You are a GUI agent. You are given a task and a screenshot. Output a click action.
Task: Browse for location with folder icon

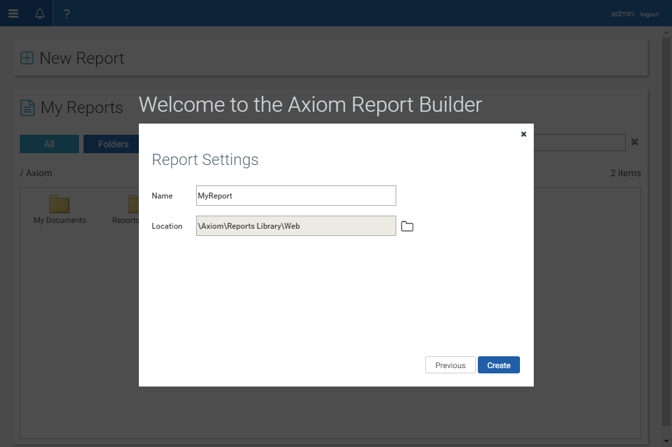[407, 226]
